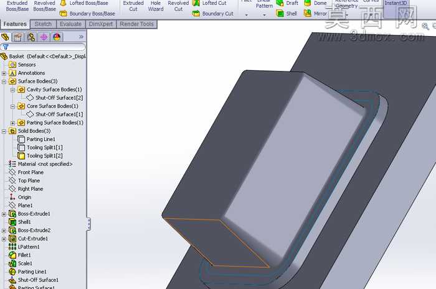The height and width of the screenshot is (289, 436).
Task: Click the Extruded Cut tool
Action: [x=133, y=6]
